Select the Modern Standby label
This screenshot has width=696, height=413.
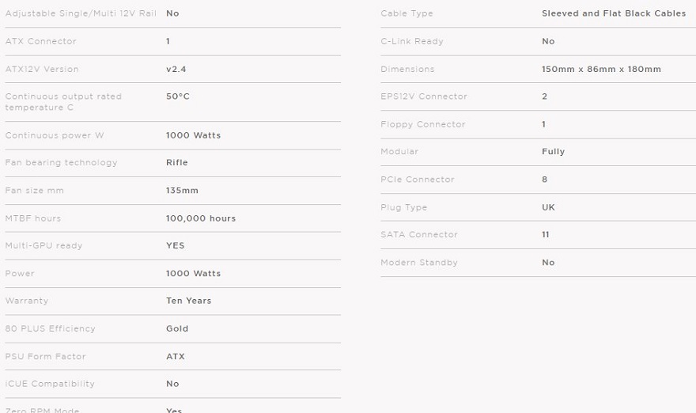tap(419, 263)
